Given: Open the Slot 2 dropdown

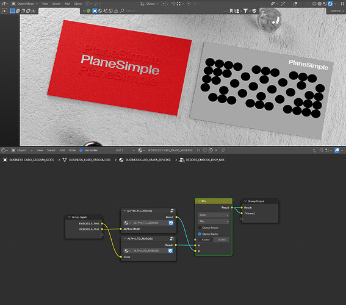Looking at the screenshot, I should (125, 150).
